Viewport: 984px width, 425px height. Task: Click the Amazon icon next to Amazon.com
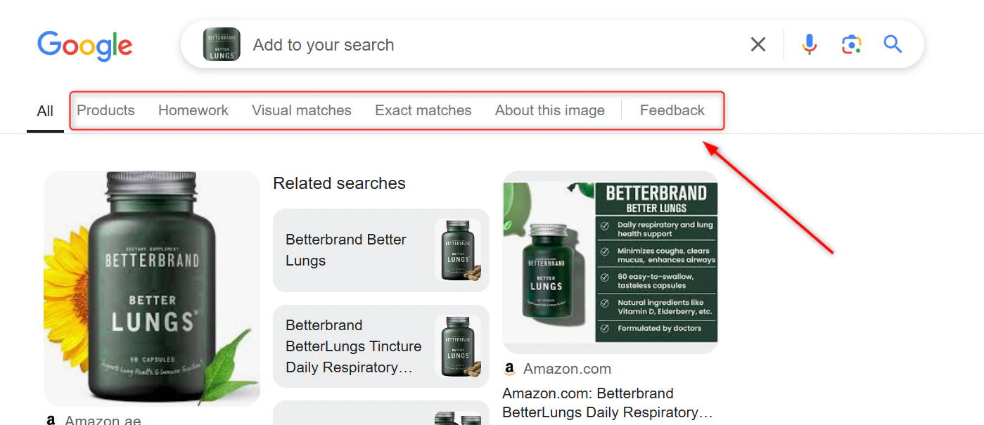(509, 368)
